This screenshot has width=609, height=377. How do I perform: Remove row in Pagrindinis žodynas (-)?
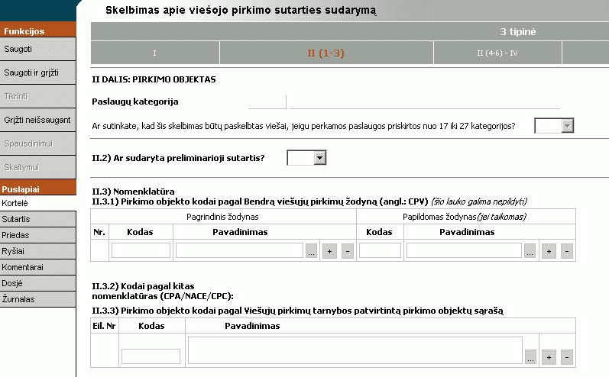[348, 251]
